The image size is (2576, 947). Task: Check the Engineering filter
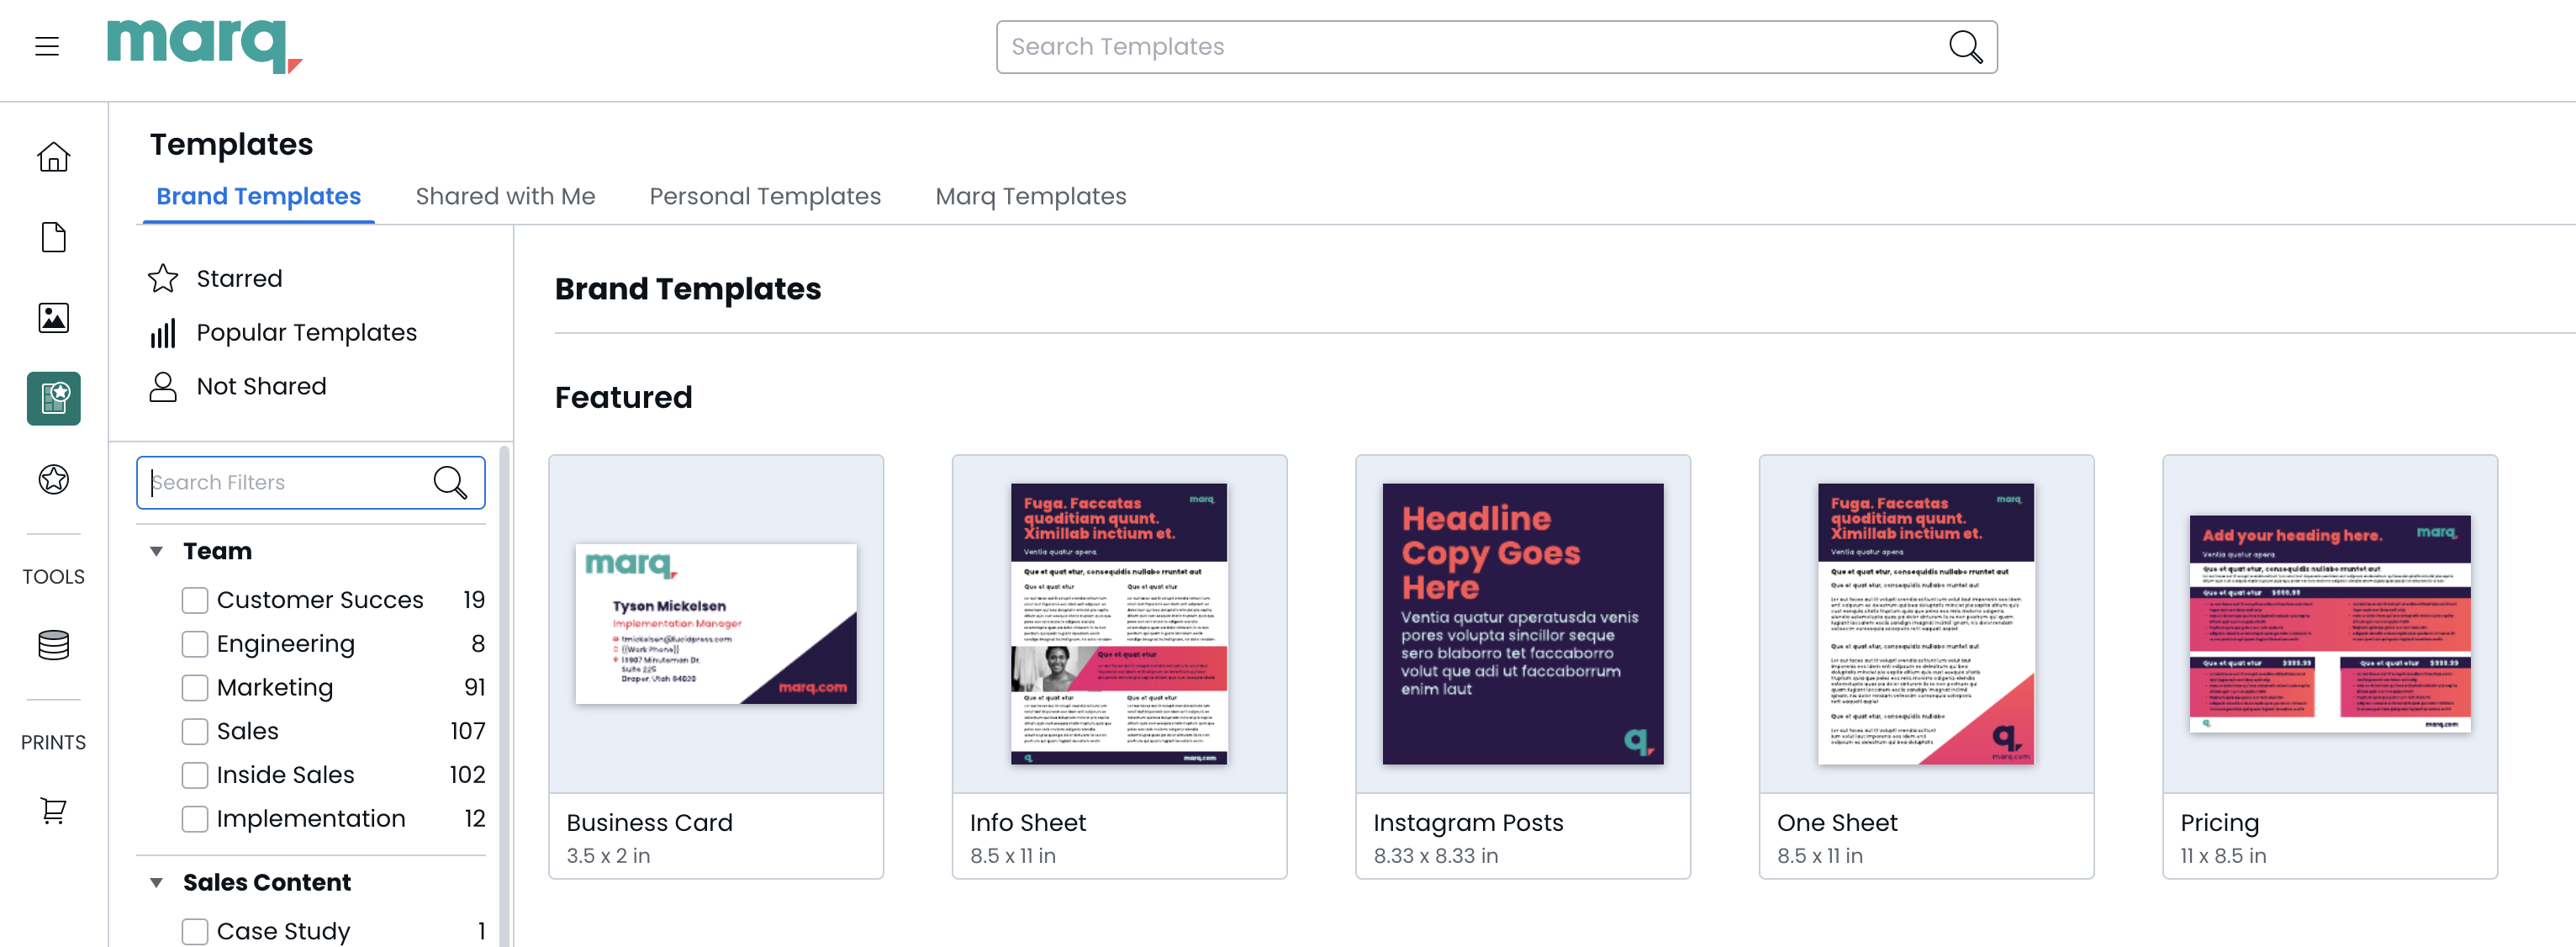click(195, 644)
